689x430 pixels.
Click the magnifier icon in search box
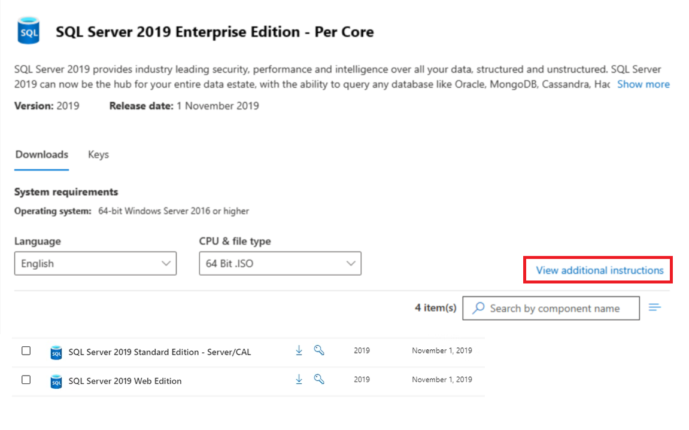pyautogui.click(x=478, y=308)
